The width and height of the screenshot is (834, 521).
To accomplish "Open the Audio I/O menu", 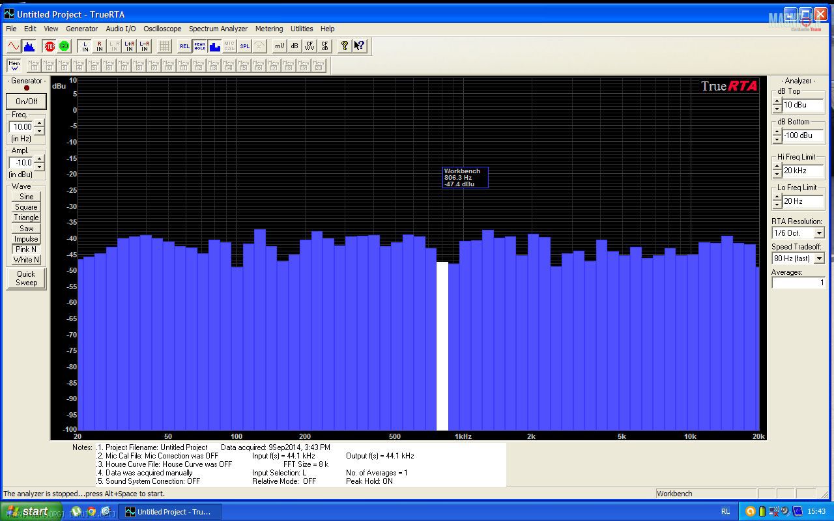I will coord(121,29).
